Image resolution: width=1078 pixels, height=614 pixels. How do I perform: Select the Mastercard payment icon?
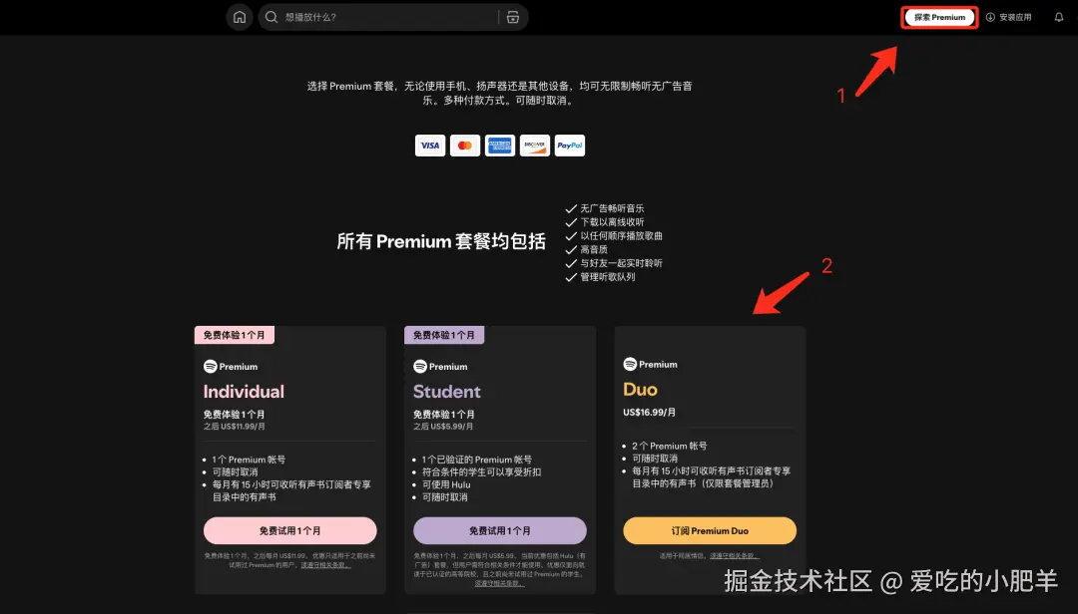[464, 145]
